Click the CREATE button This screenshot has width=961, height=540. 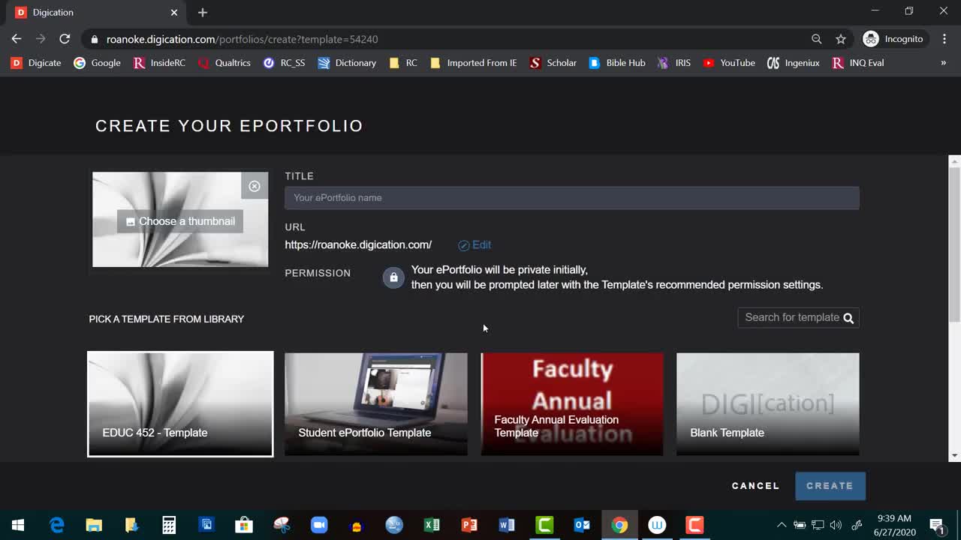830,486
